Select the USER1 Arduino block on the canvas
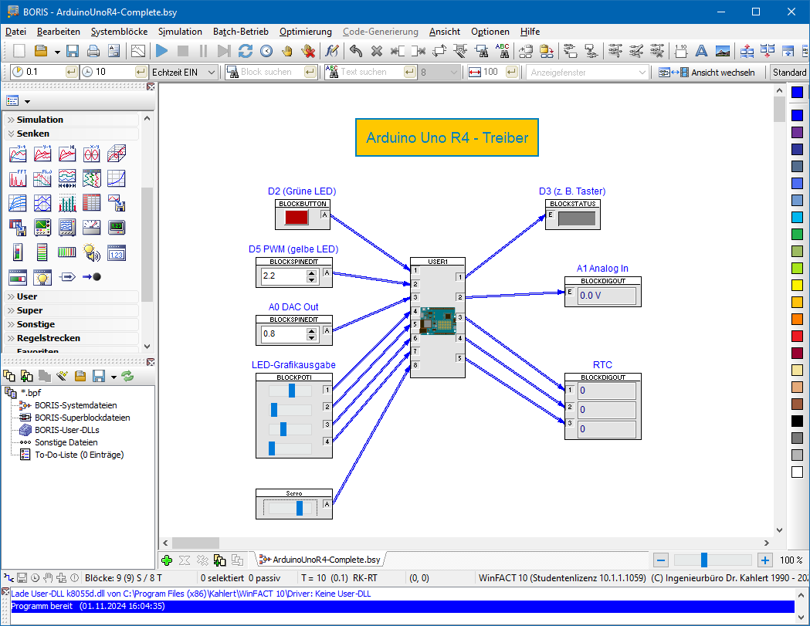Image resolution: width=810 pixels, height=626 pixels. coord(438,318)
